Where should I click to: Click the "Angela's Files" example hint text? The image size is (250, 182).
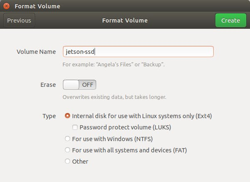click(113, 65)
